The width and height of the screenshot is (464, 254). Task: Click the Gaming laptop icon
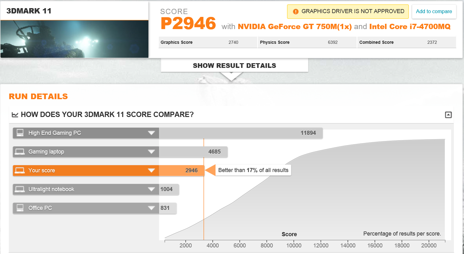(20, 152)
